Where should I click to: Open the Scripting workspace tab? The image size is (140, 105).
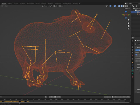(75, 4)
